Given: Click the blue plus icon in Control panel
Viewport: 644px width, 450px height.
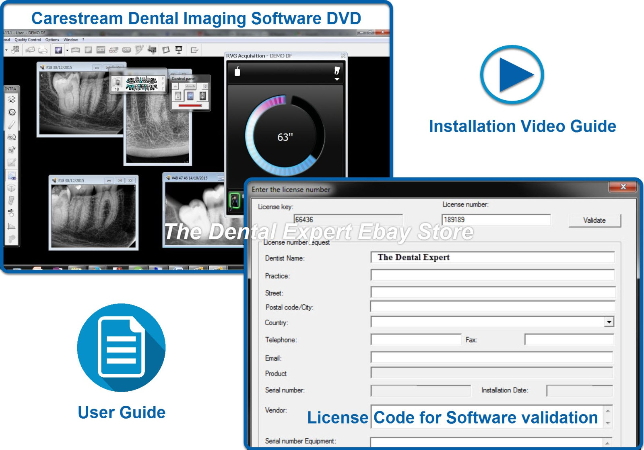Looking at the screenshot, I should 190,95.
